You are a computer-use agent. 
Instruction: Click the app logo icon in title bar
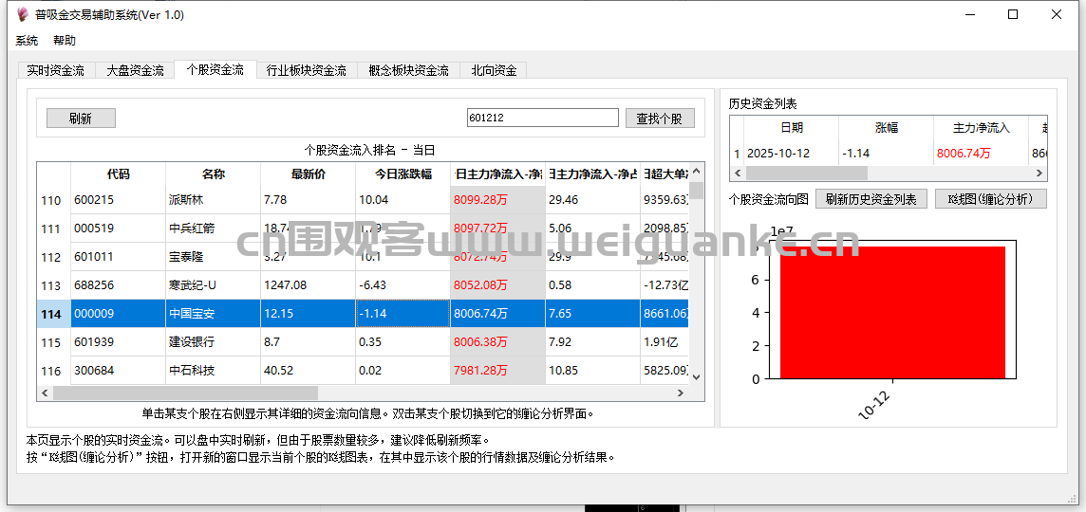[x=22, y=14]
